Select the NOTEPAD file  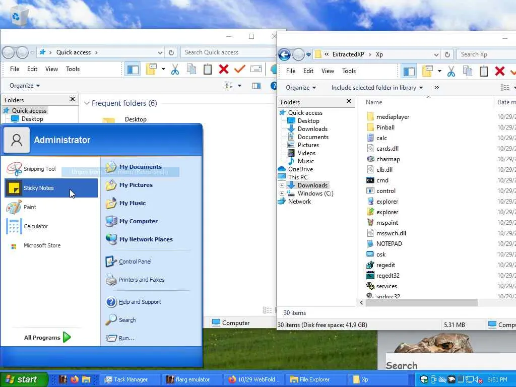point(389,244)
